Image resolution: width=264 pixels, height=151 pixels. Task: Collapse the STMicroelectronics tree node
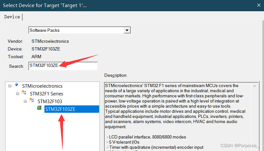point(10,86)
